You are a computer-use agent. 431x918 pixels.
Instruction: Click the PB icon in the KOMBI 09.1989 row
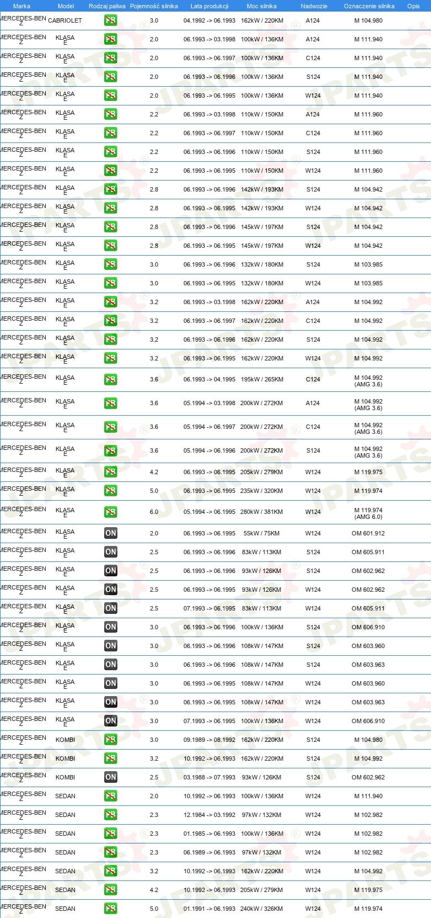click(x=111, y=740)
